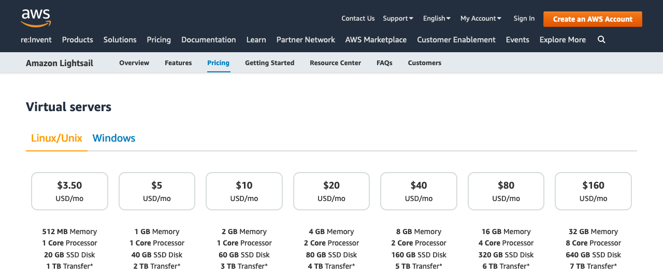This screenshot has width=663, height=277.
Task: Click the 20 GB SSD Disk text
Action: click(69, 255)
